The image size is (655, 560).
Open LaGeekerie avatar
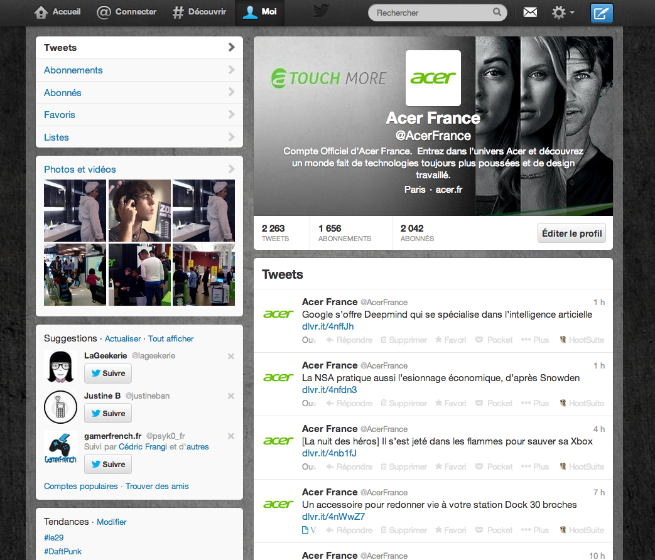click(x=60, y=367)
